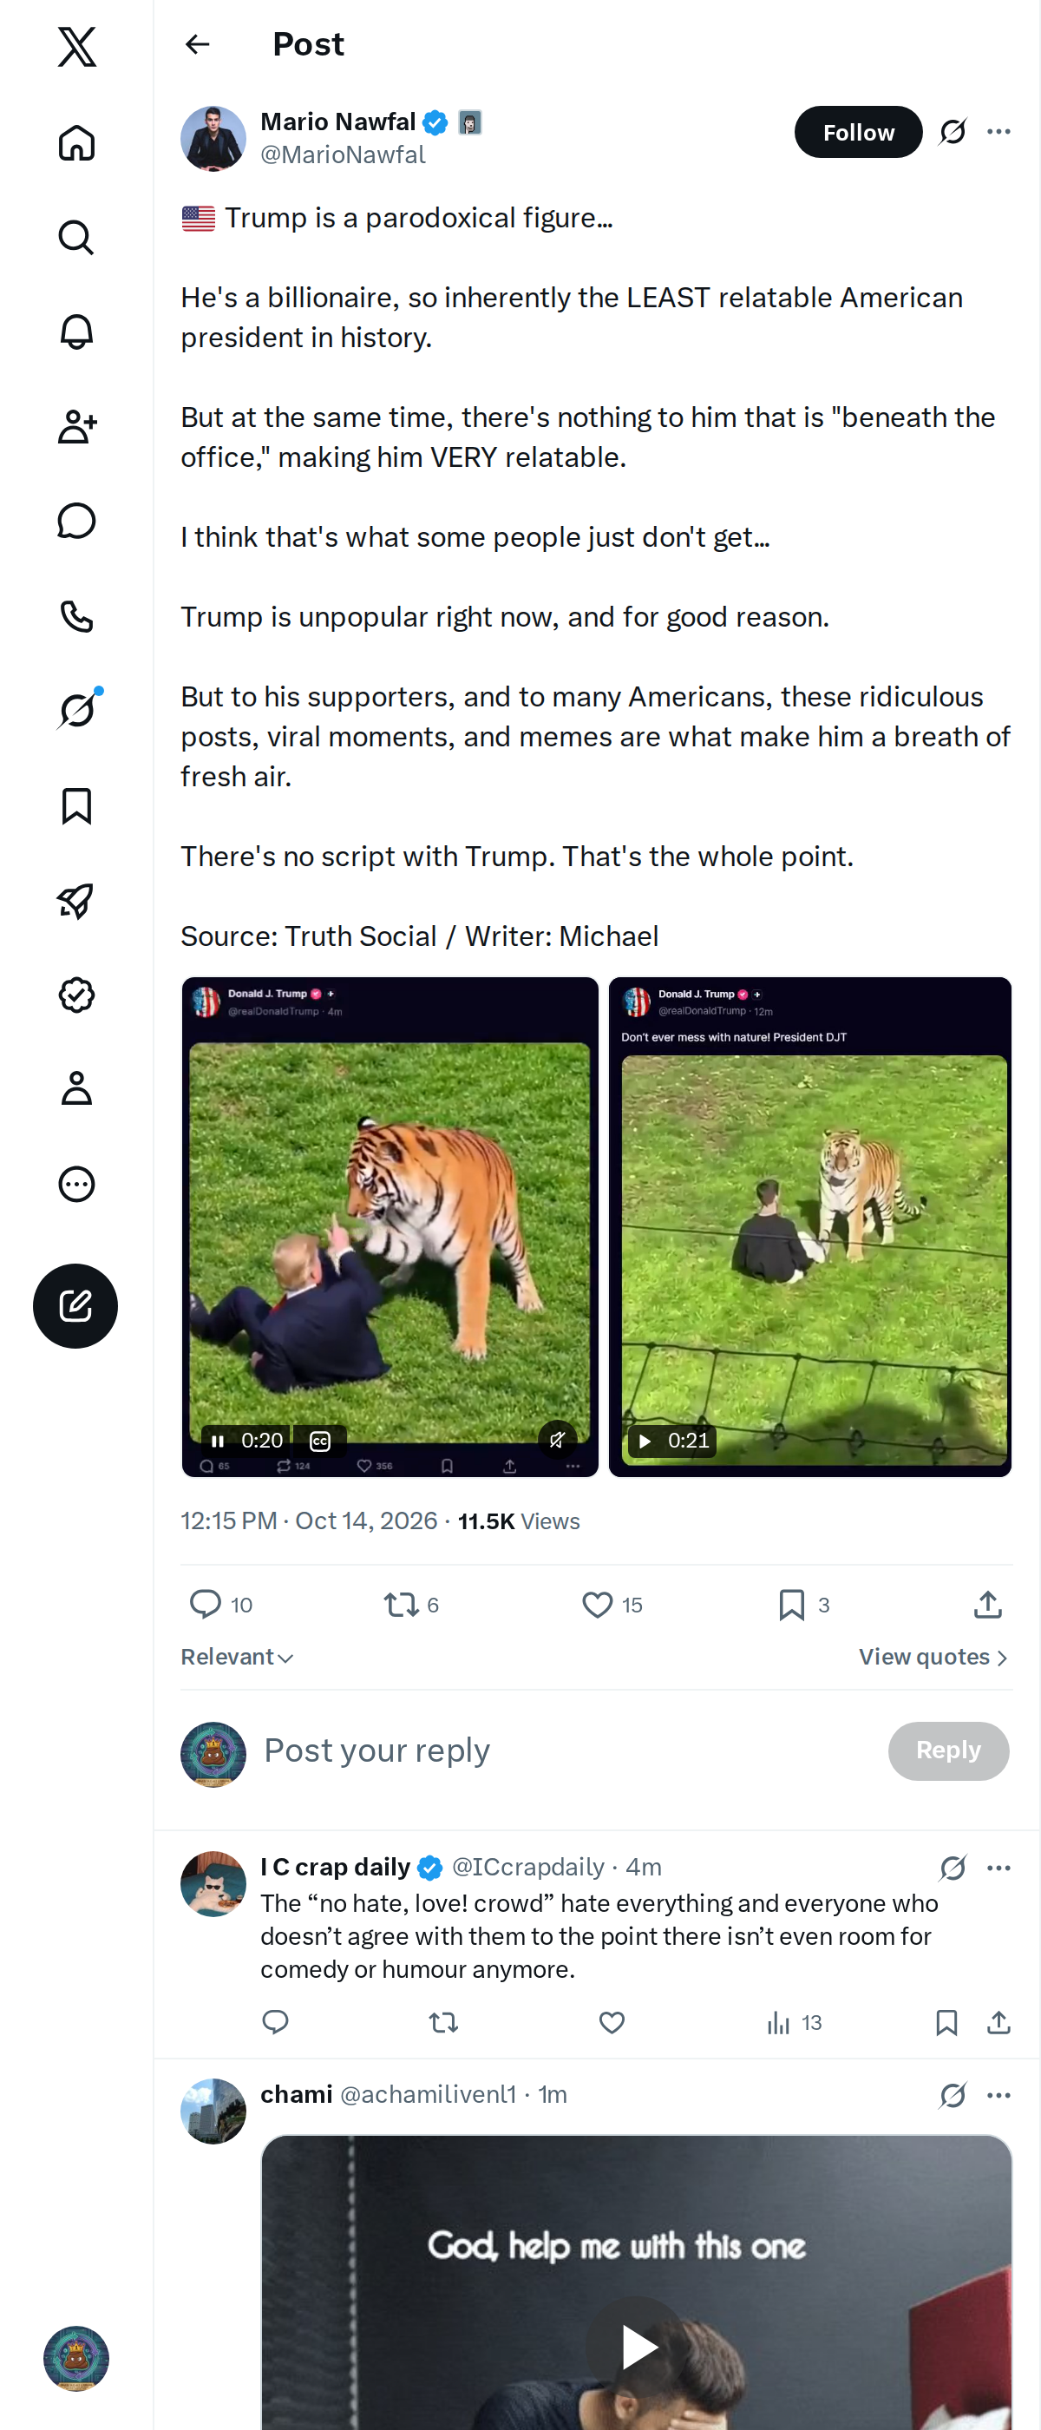Image resolution: width=1041 pixels, height=2430 pixels.
Task: Go back using the arrow next to Post
Action: pyautogui.click(x=197, y=44)
